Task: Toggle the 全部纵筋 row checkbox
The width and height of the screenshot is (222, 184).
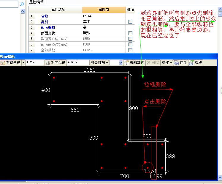Action: (130, 50)
